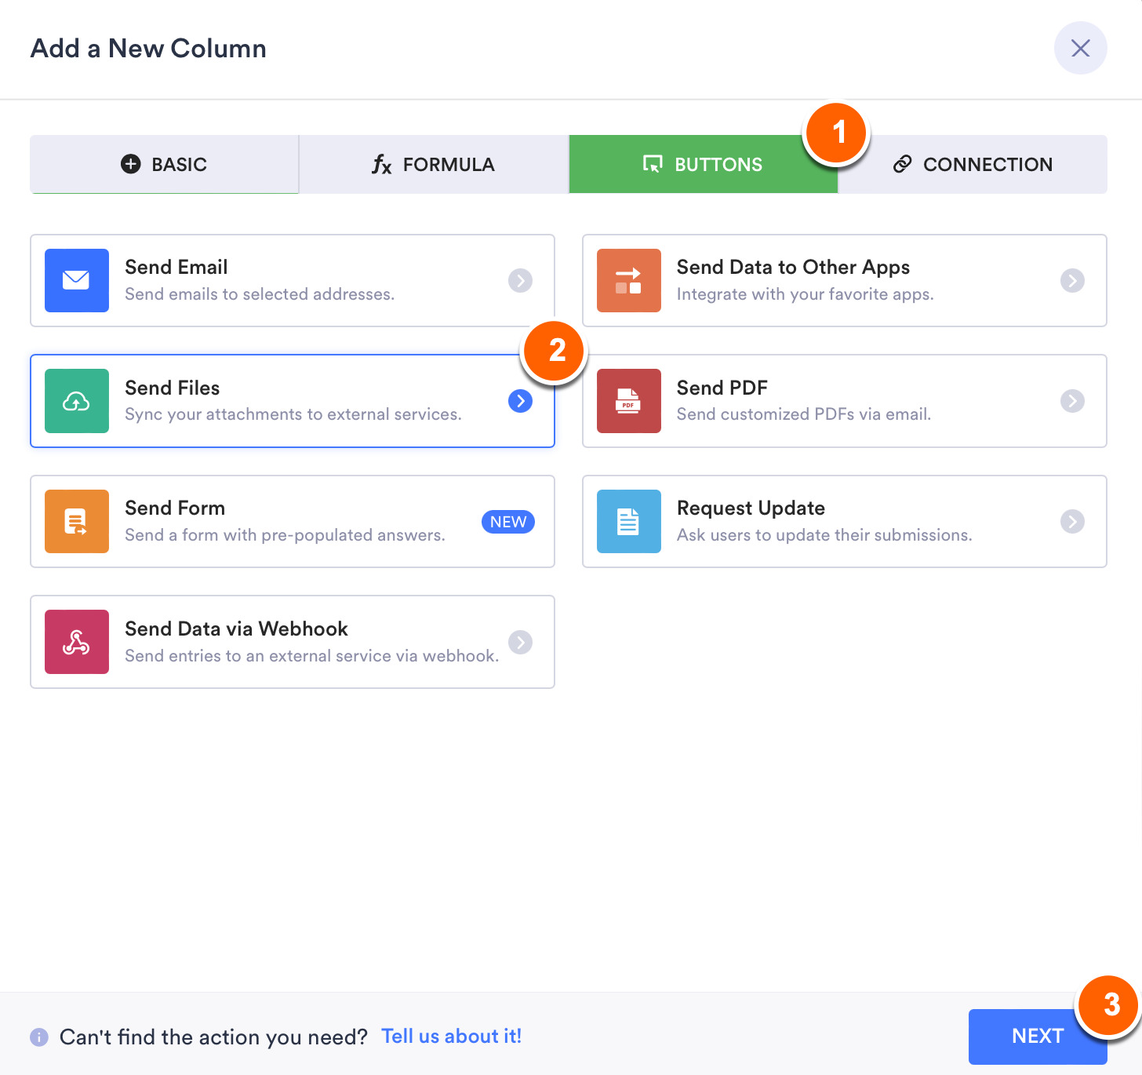
Task: Click the blue Request Update document icon
Action: click(629, 522)
